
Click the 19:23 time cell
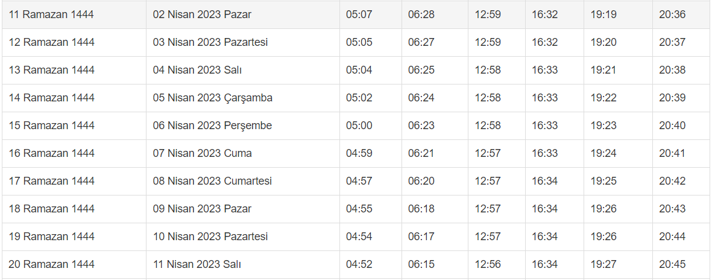[603, 126]
